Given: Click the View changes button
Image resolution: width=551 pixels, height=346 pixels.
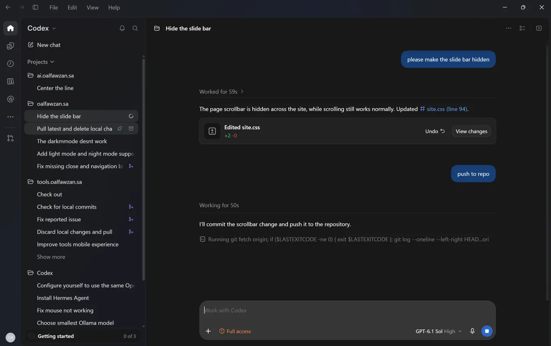Looking at the screenshot, I should click(x=471, y=131).
